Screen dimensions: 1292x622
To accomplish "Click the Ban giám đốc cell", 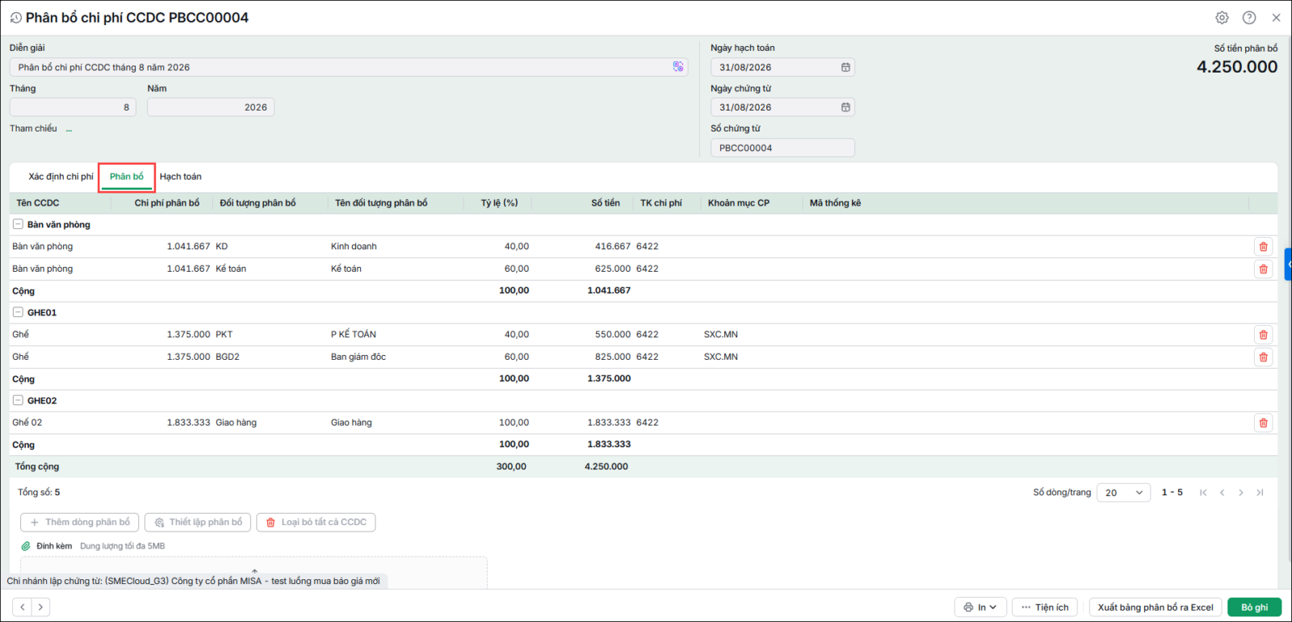I will tap(359, 357).
